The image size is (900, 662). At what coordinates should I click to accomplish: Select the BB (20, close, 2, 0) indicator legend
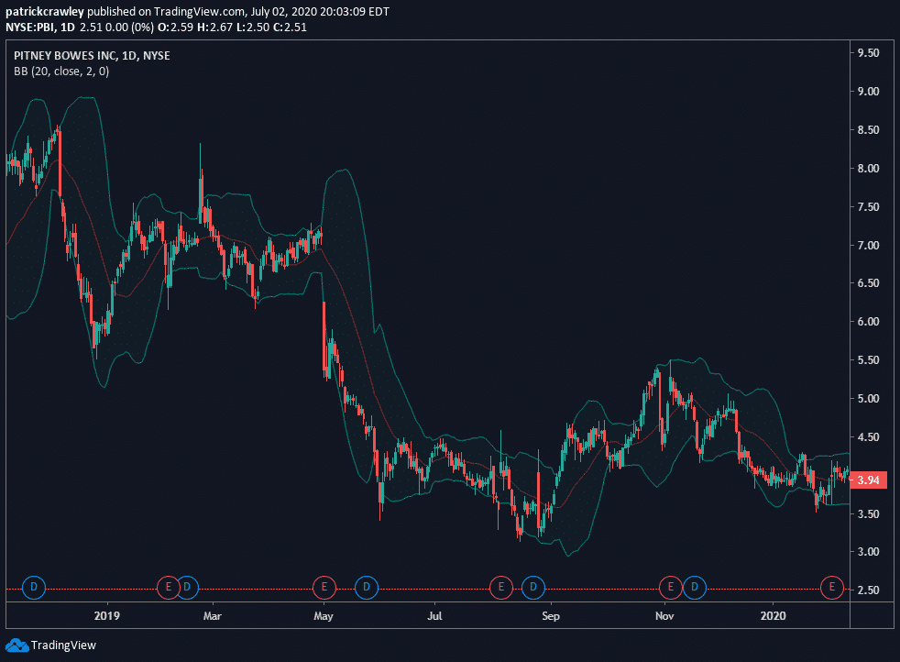61,72
